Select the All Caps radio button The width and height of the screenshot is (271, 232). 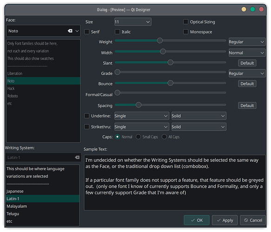click(x=164, y=137)
